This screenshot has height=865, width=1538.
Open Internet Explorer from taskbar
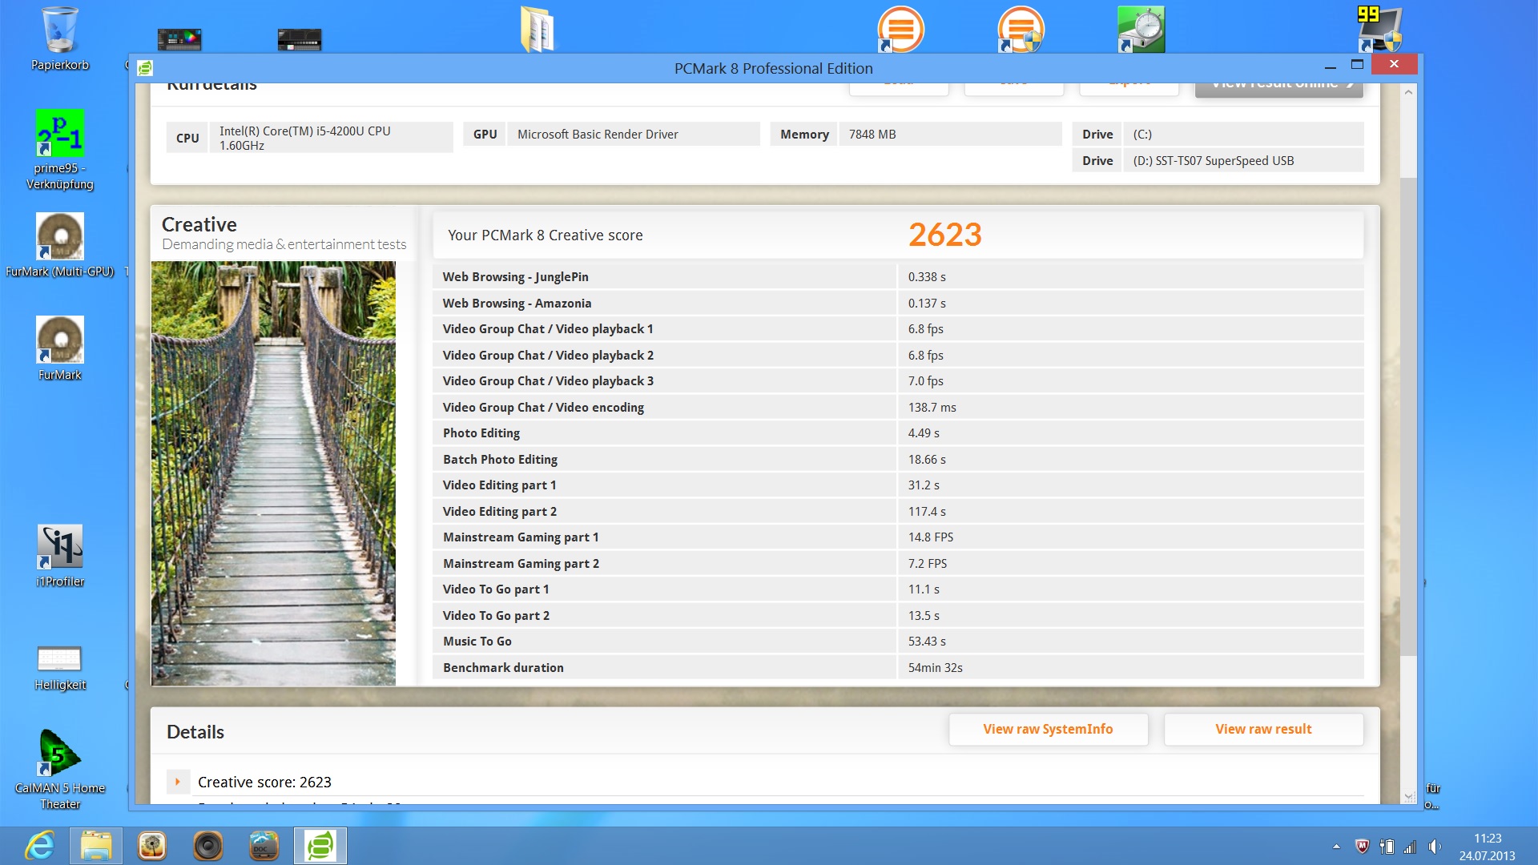(39, 846)
